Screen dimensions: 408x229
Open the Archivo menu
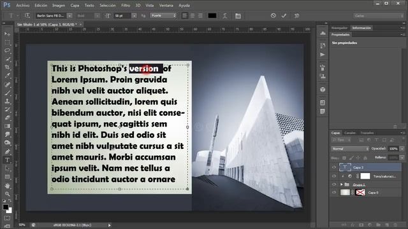pyautogui.click(x=23, y=5)
